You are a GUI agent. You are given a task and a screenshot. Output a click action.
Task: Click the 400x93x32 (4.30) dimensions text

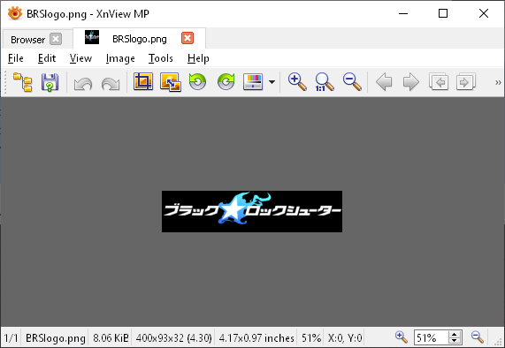point(173,338)
